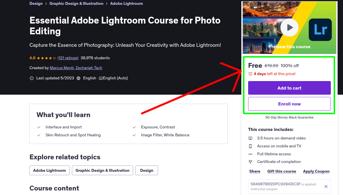Click the English [Auto] captions text
The image size is (343, 195).
[115, 78]
